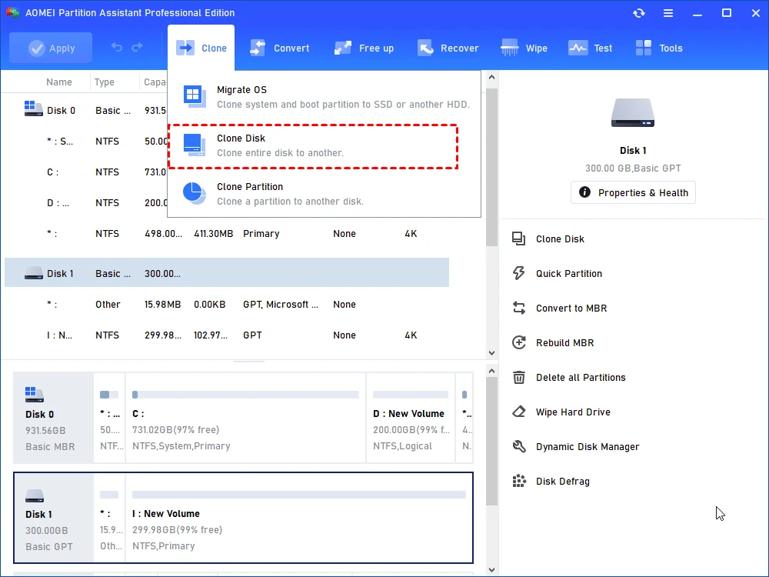Click the Apply button
The image size is (769, 577).
[x=51, y=48]
